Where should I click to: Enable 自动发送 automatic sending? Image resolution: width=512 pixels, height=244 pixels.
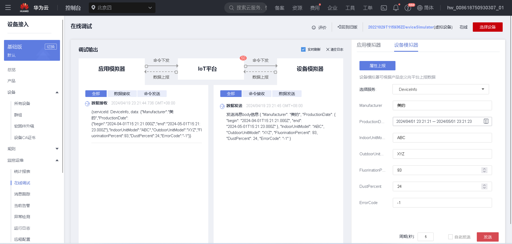(451, 237)
